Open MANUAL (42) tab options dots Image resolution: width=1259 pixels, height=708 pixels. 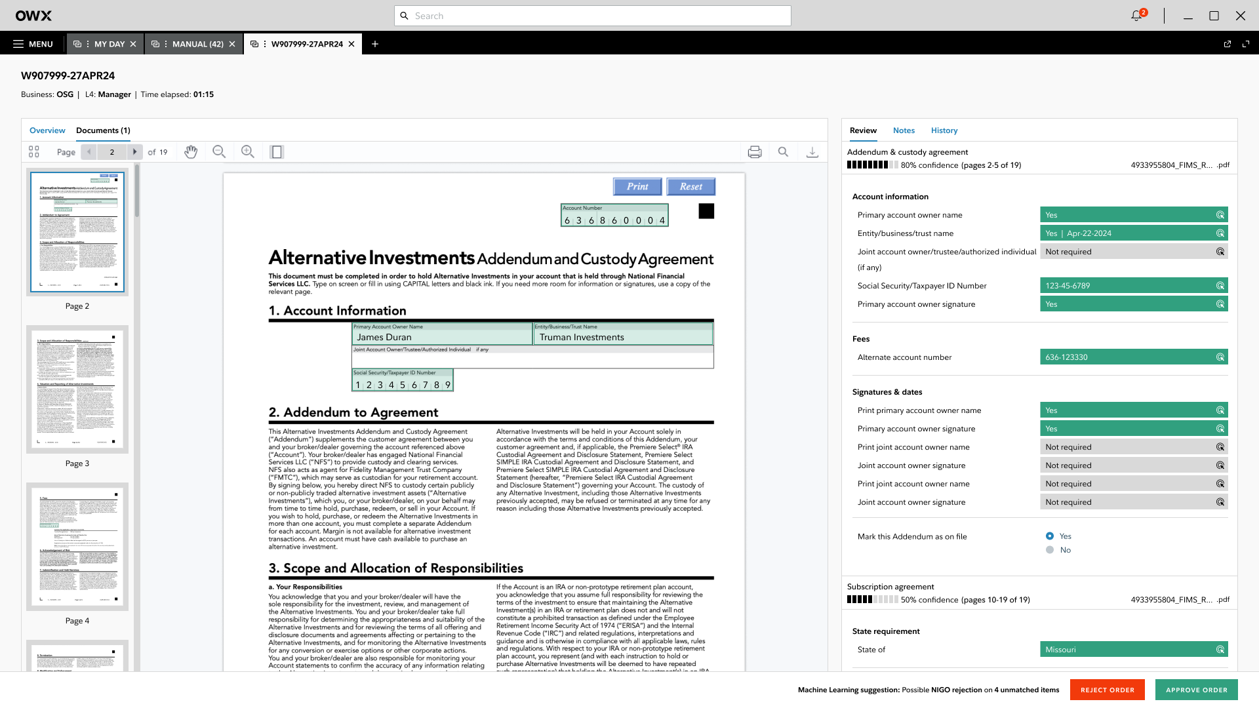pos(166,44)
